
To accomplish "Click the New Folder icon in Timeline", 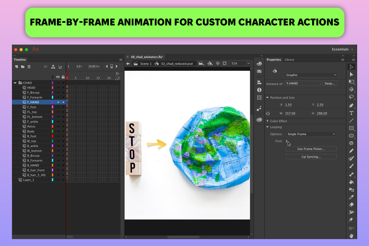I will click(x=23, y=66).
